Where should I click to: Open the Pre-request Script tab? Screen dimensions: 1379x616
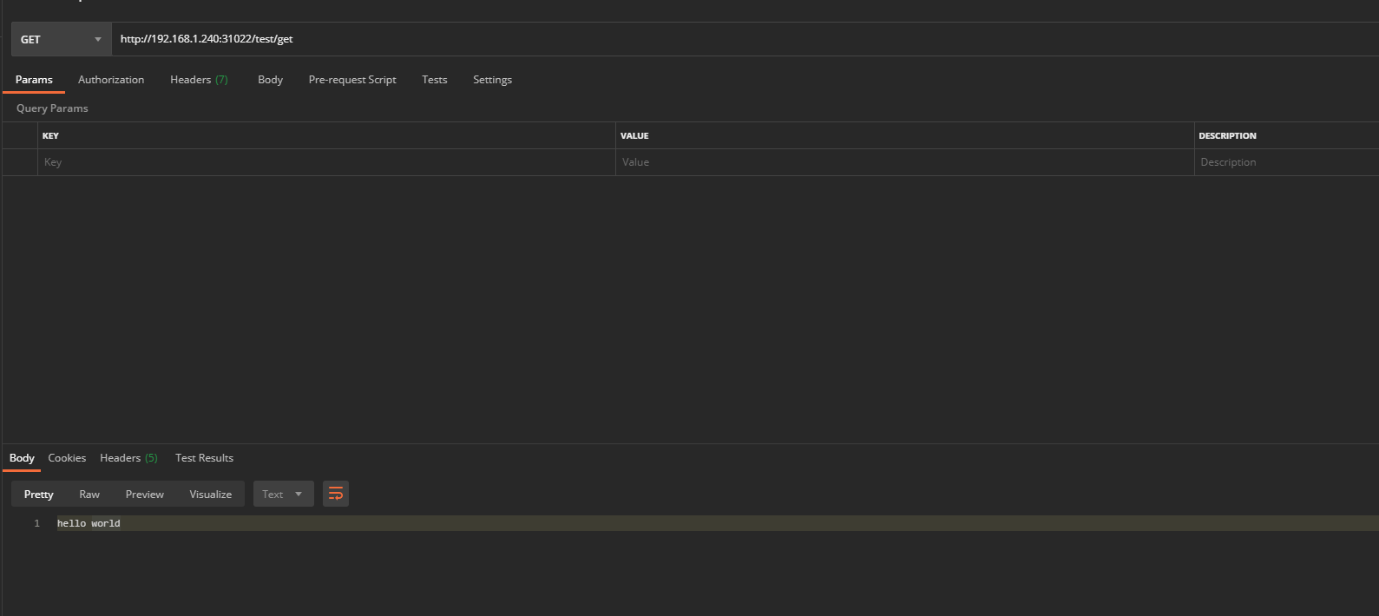click(x=352, y=80)
